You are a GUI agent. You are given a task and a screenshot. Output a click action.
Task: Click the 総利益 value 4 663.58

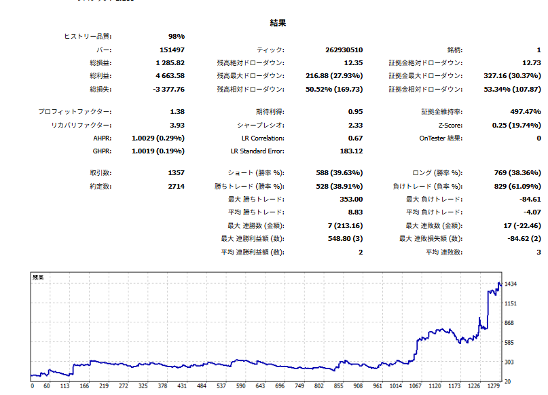(x=170, y=76)
